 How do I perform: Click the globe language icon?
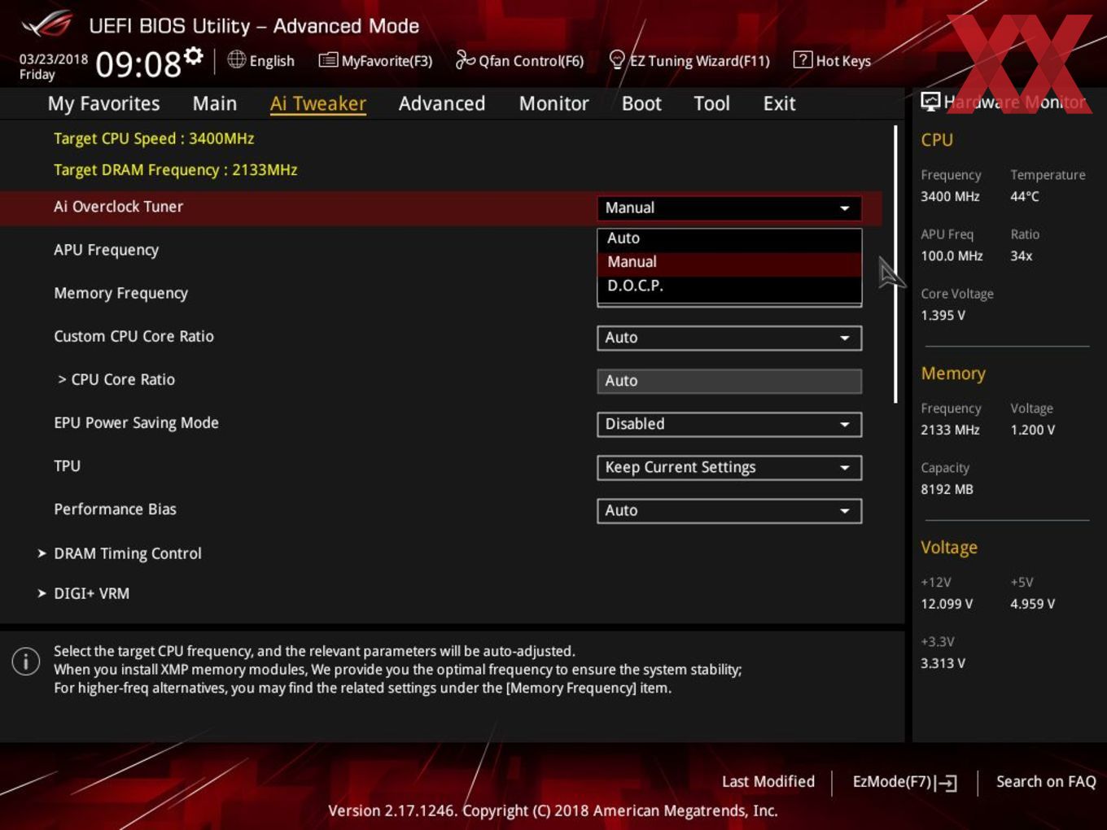click(x=236, y=59)
